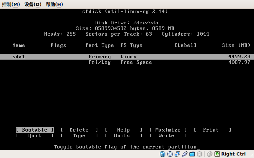The height and width of the screenshot is (158, 254).
Task: Click the Flags column header
Action: click(58, 45)
